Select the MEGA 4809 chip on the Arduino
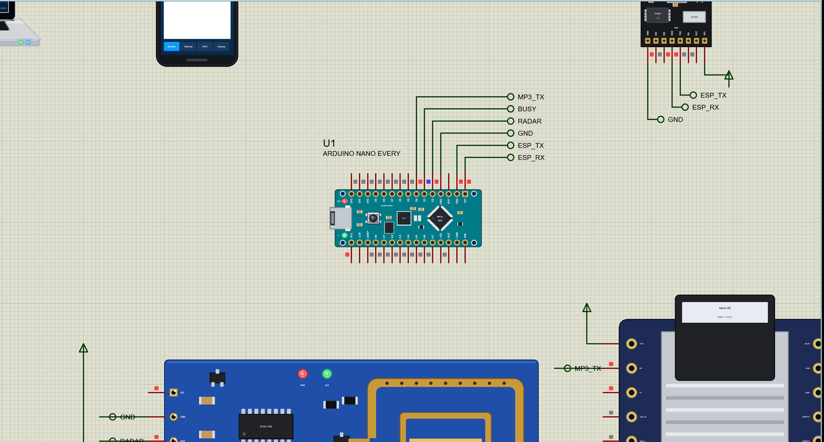824x442 pixels. click(x=440, y=218)
